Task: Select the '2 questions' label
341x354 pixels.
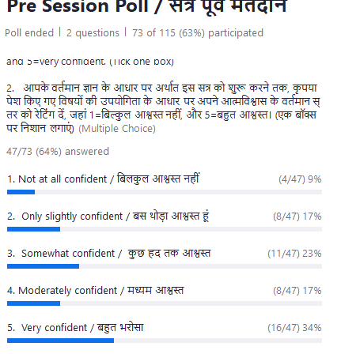Action: (93, 33)
